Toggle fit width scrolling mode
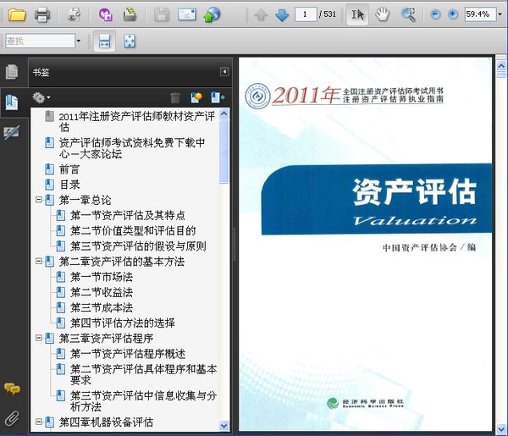The image size is (508, 436). click(x=104, y=41)
